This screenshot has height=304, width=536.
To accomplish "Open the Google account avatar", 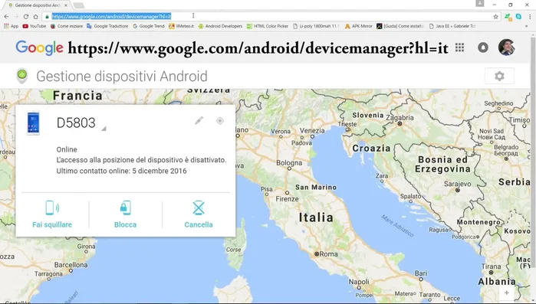I will pos(506,47).
